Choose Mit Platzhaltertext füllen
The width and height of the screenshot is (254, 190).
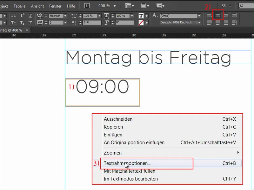(x=168, y=171)
